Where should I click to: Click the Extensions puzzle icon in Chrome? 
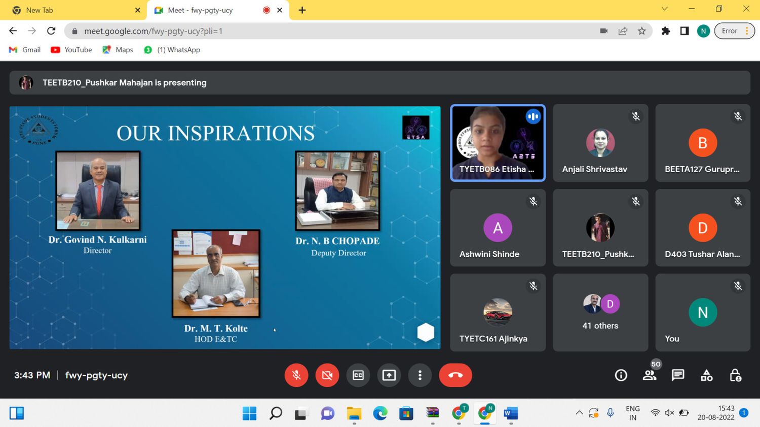(x=666, y=31)
